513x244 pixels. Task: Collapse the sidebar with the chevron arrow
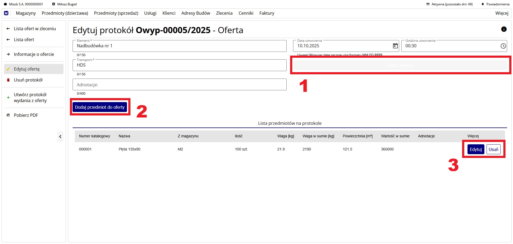coord(60,137)
